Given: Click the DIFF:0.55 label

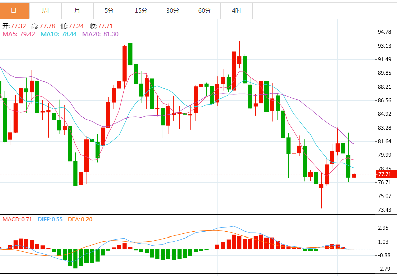Looking at the screenshot, I should [50, 219].
